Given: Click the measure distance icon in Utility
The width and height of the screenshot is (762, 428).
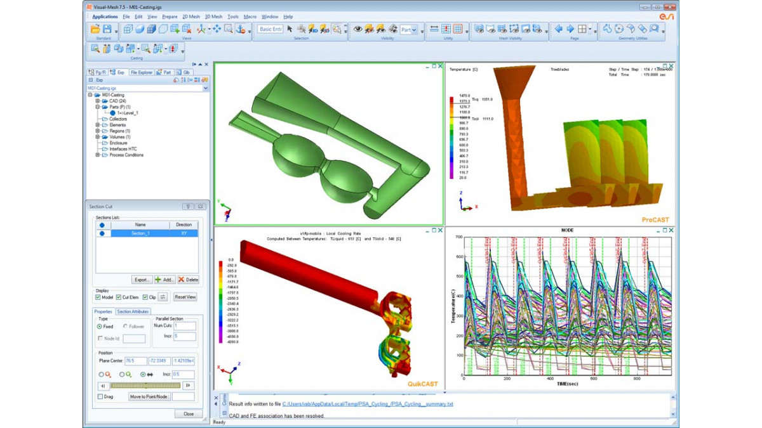Looking at the screenshot, I should click(x=434, y=29).
